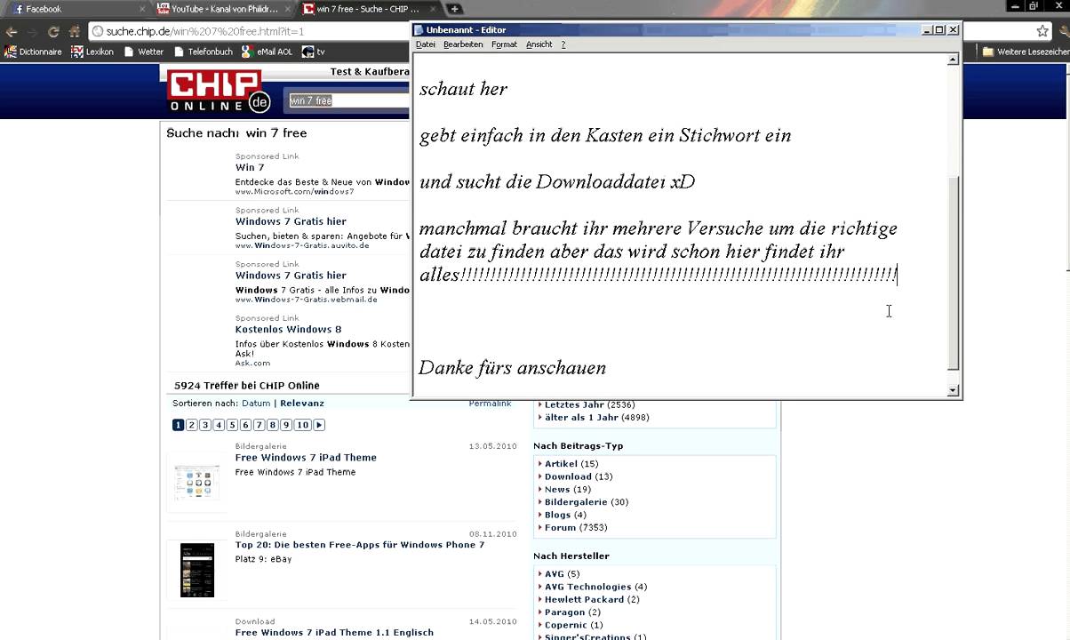Open the eMail AOL bookmark
Image resolution: width=1070 pixels, height=640 pixels.
pos(267,52)
